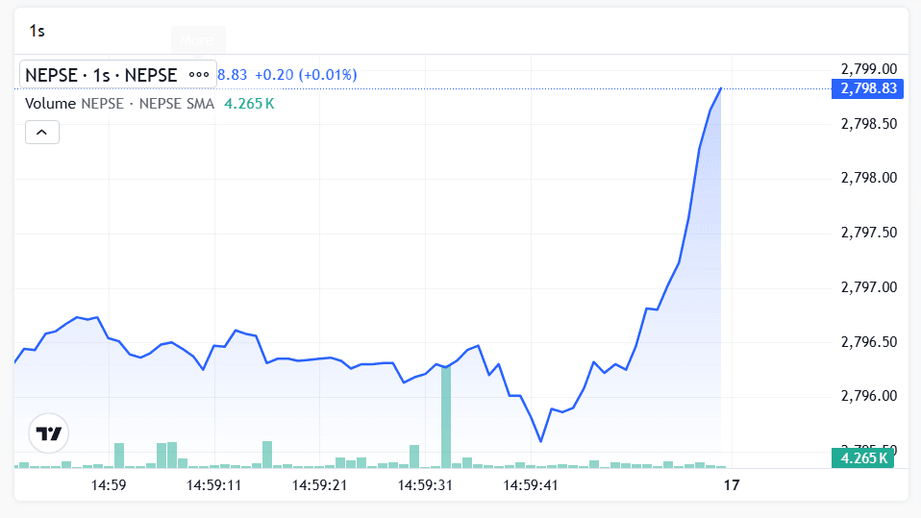921x518 pixels.
Task: Open the three-dot More menu beside NEPSE
Action: [x=199, y=75]
